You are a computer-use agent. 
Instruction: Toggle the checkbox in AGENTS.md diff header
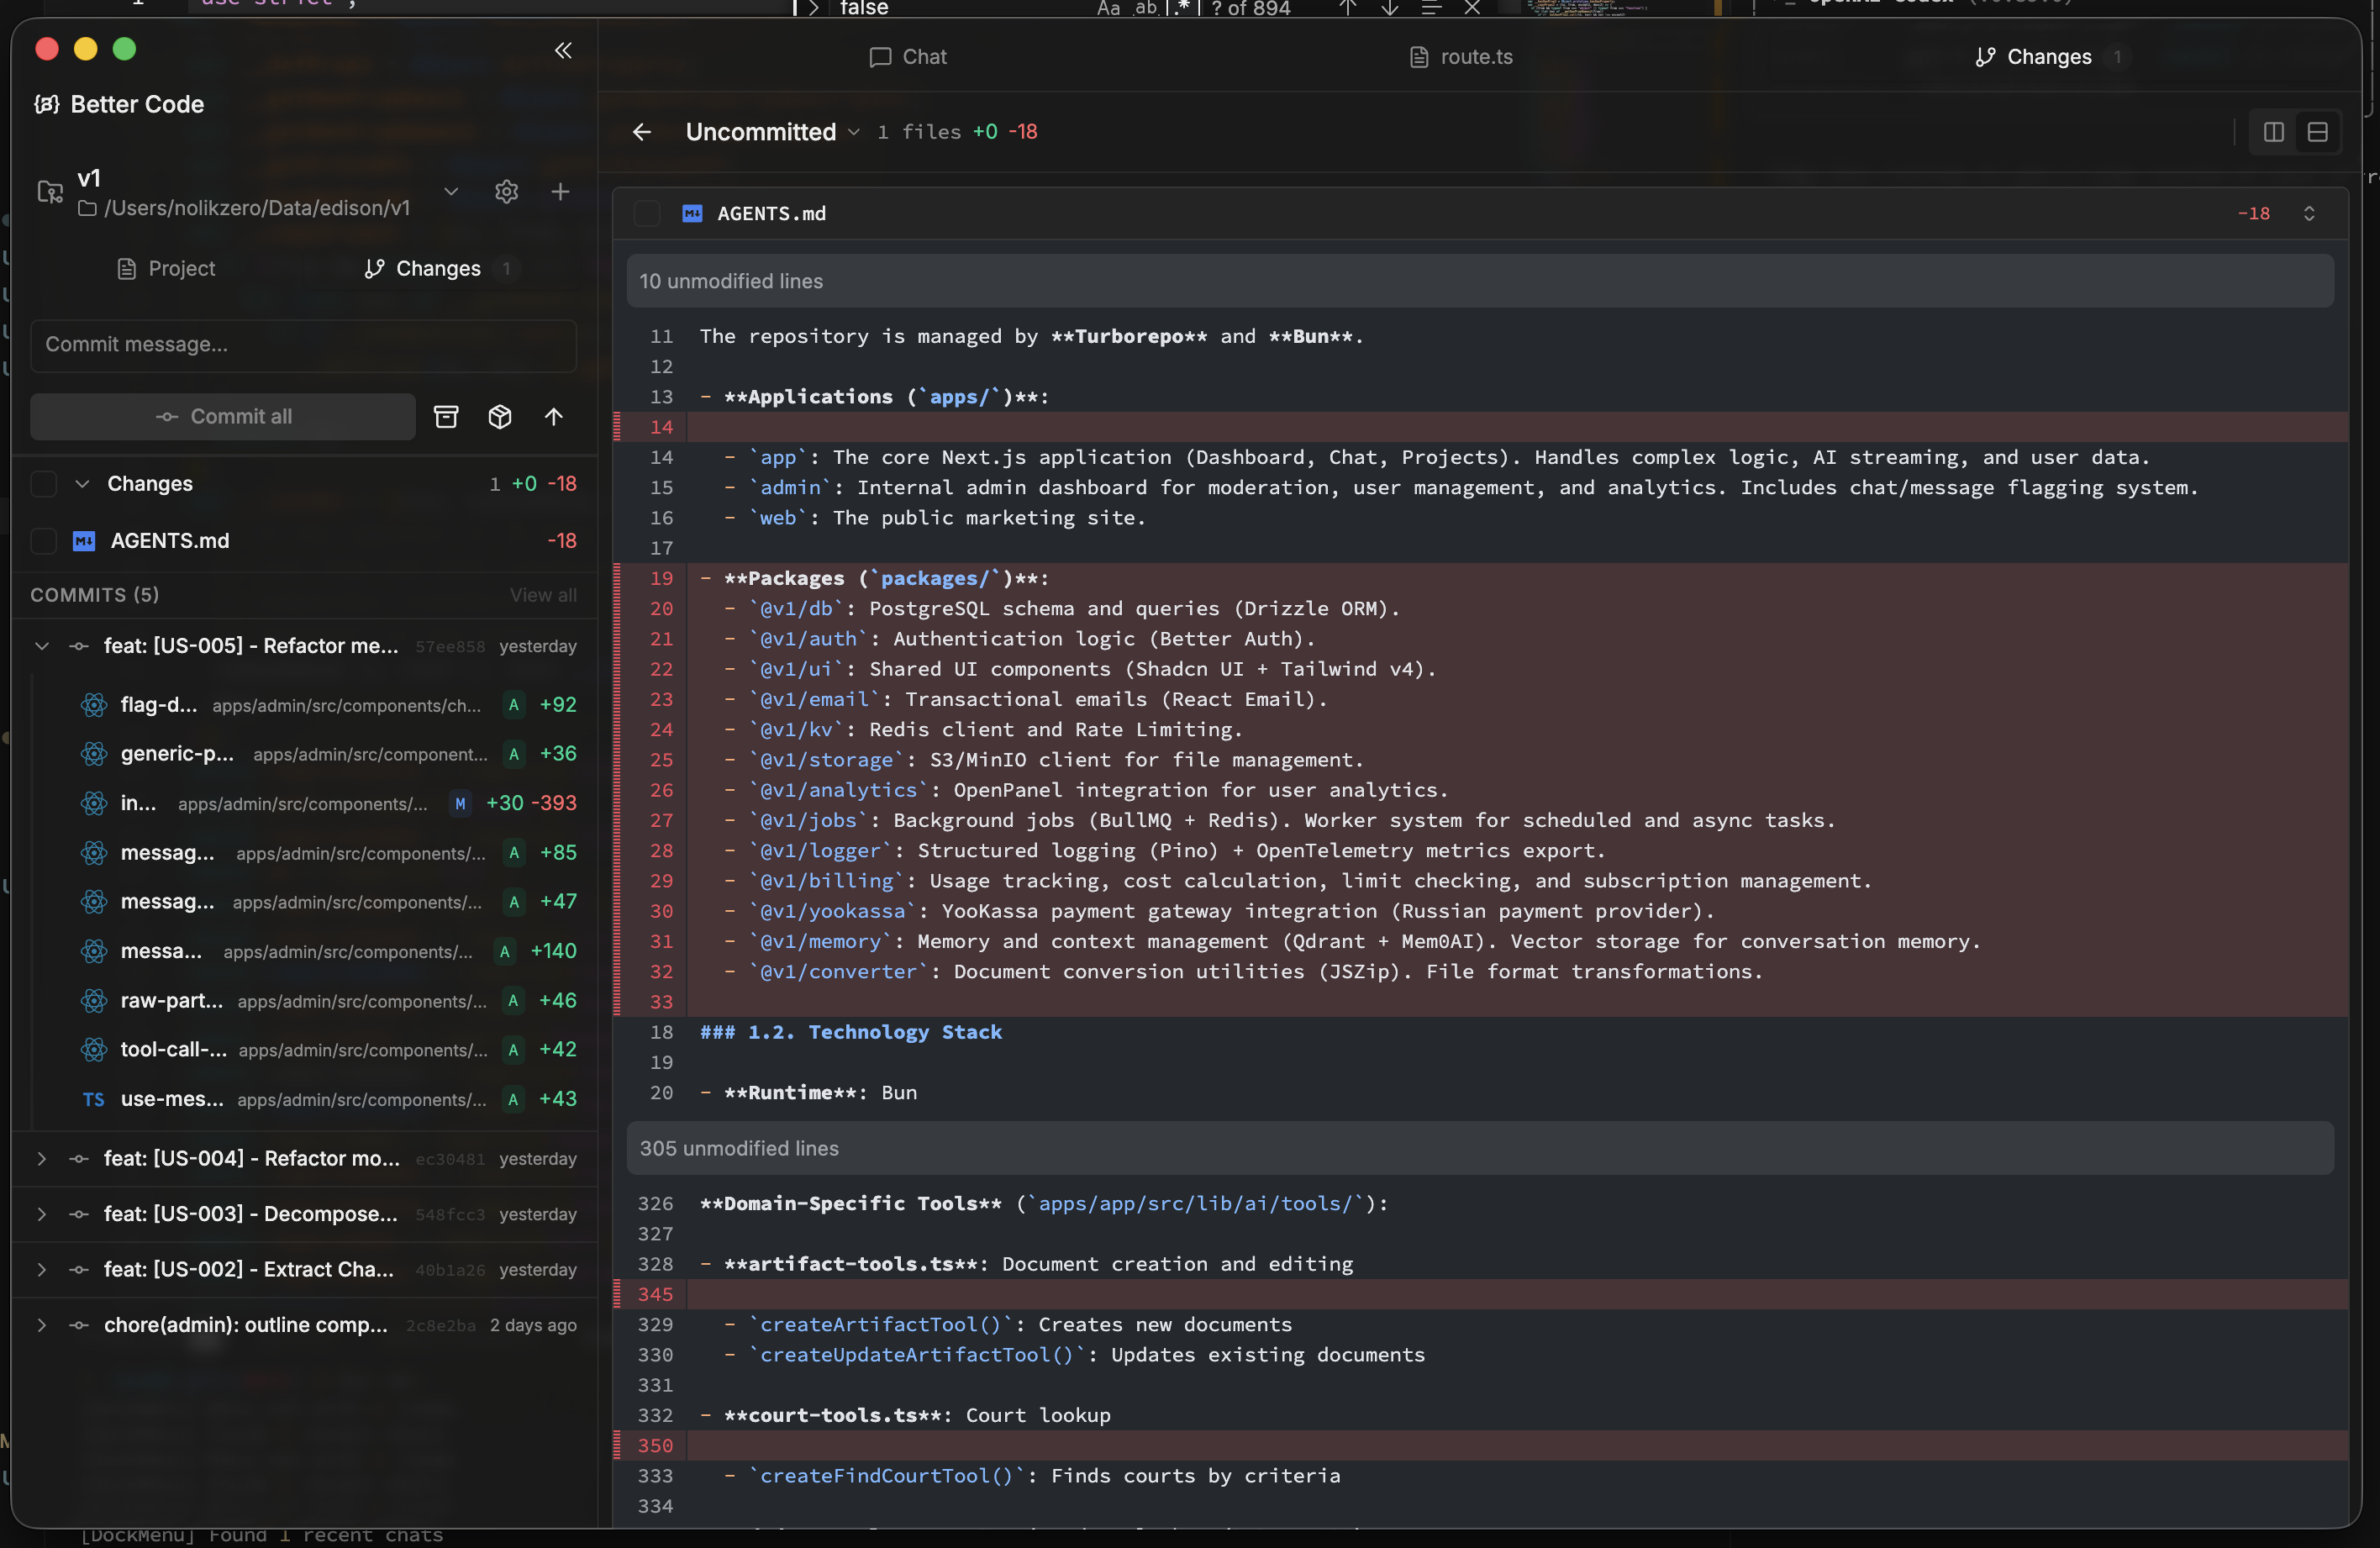[x=647, y=214]
